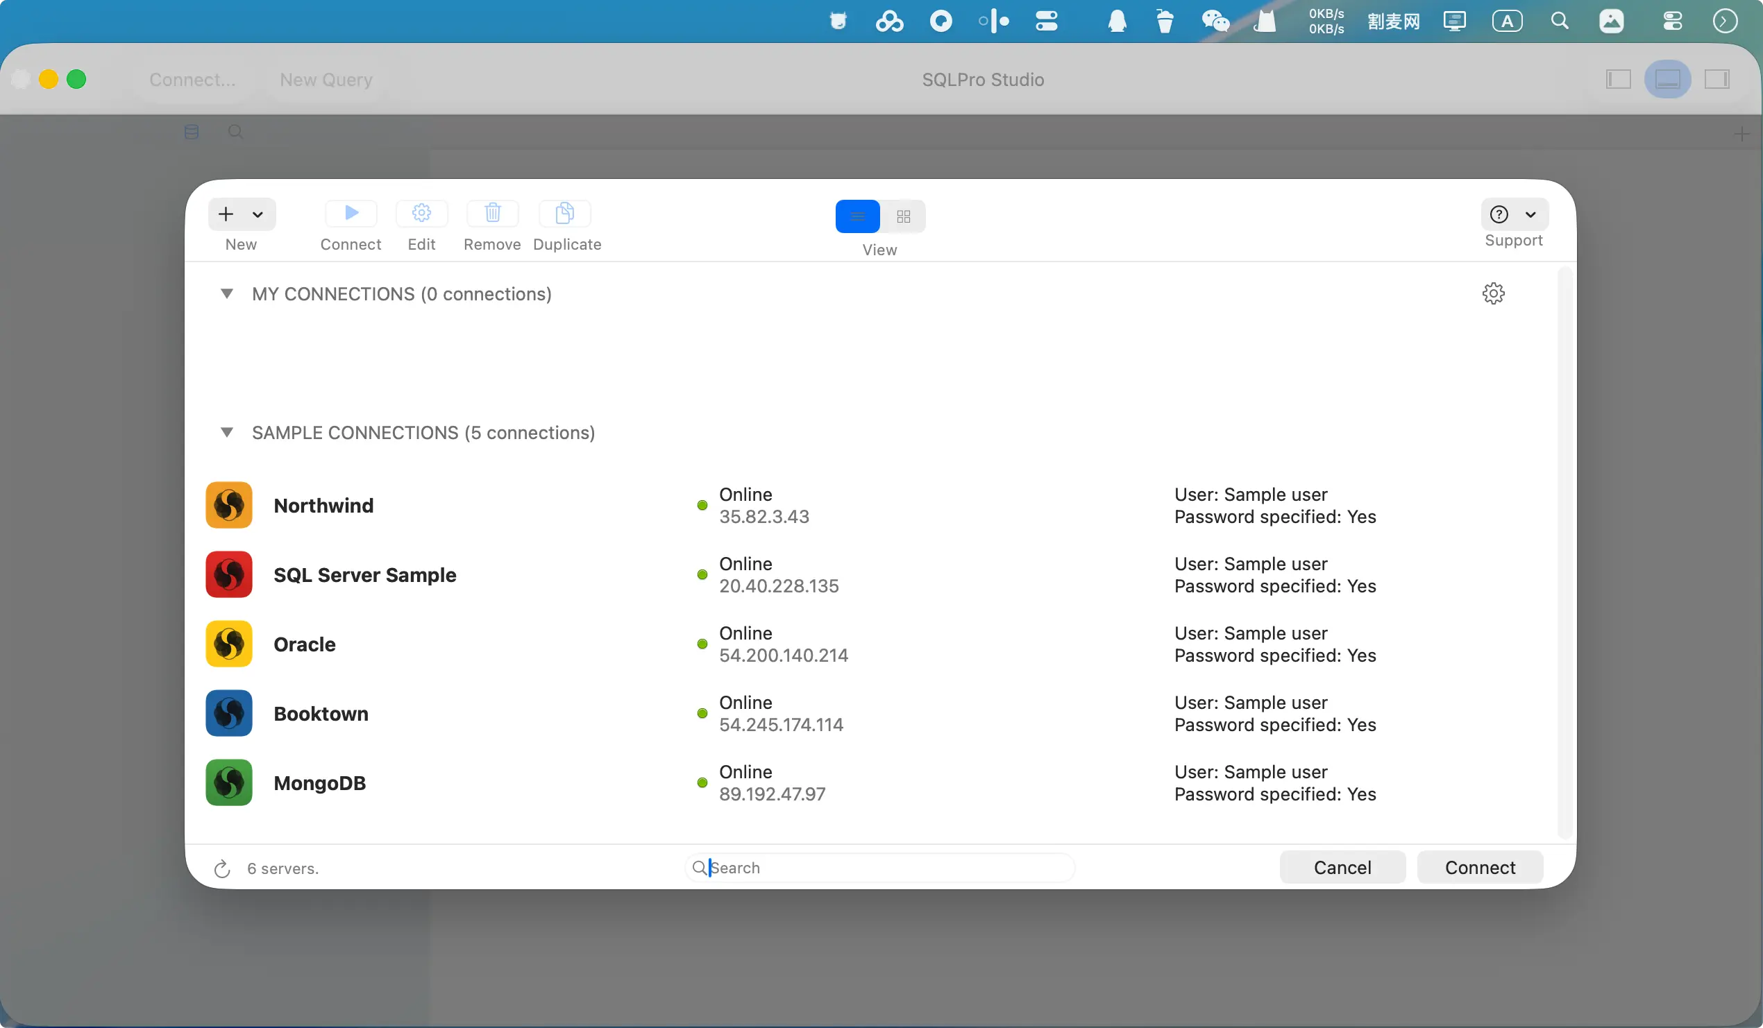Select the orange Northwind connection icon
The image size is (1763, 1028).
point(229,505)
